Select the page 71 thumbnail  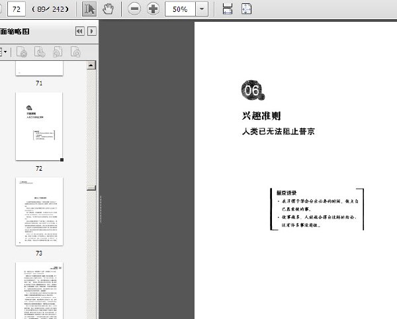click(39, 68)
